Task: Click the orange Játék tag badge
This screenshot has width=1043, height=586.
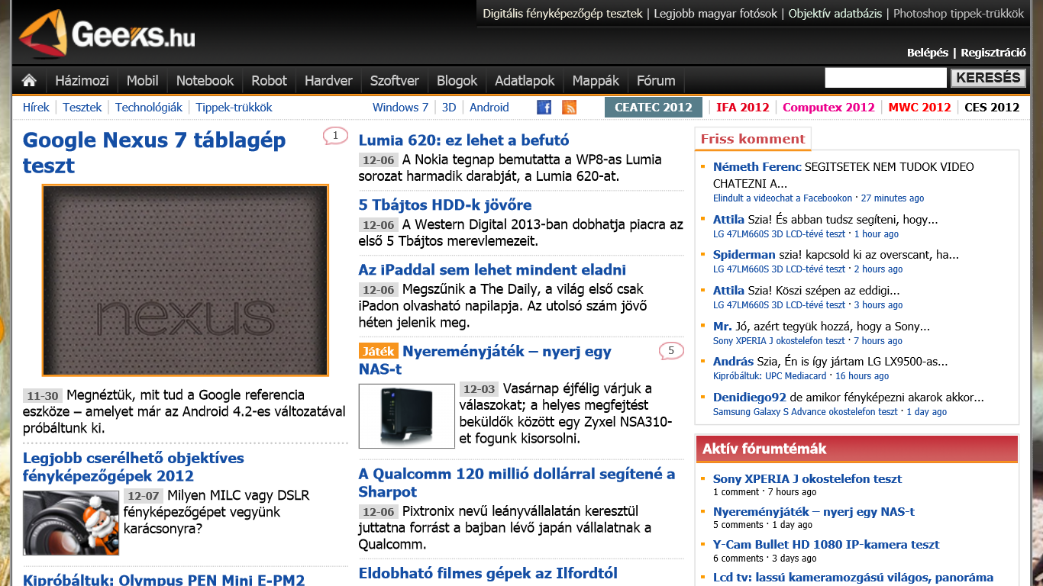Action: tap(378, 351)
